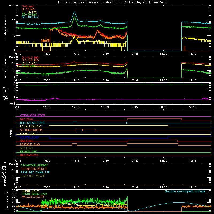
Task: Click the FRONTS_OFF flag label
Action: pyautogui.click(x=28, y=151)
